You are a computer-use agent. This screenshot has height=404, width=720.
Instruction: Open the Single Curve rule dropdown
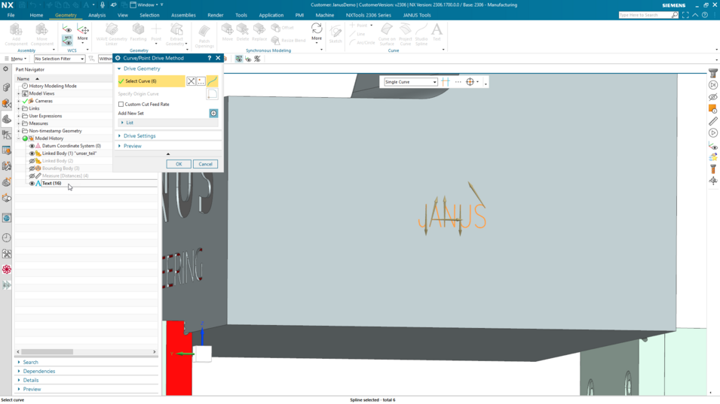[x=410, y=82]
